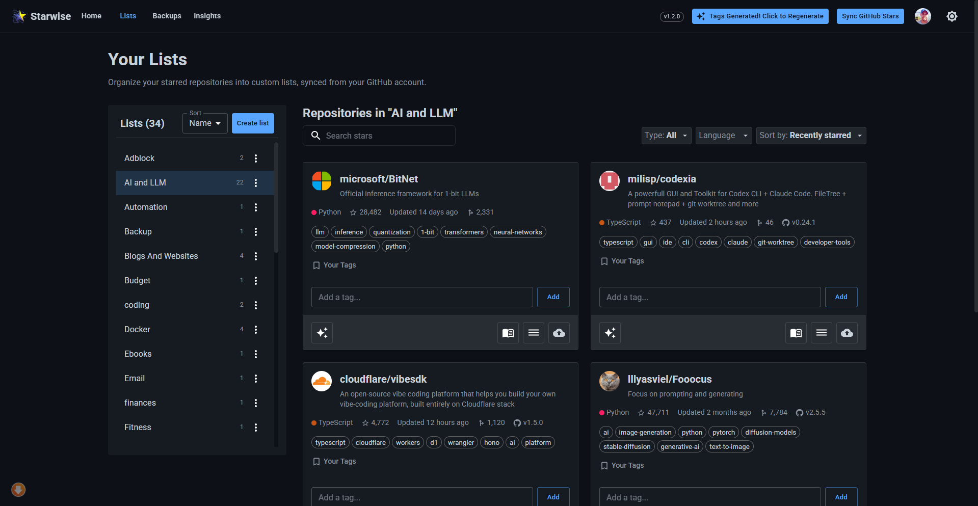
Task: Expand the Sort Name dropdown
Action: click(x=205, y=123)
